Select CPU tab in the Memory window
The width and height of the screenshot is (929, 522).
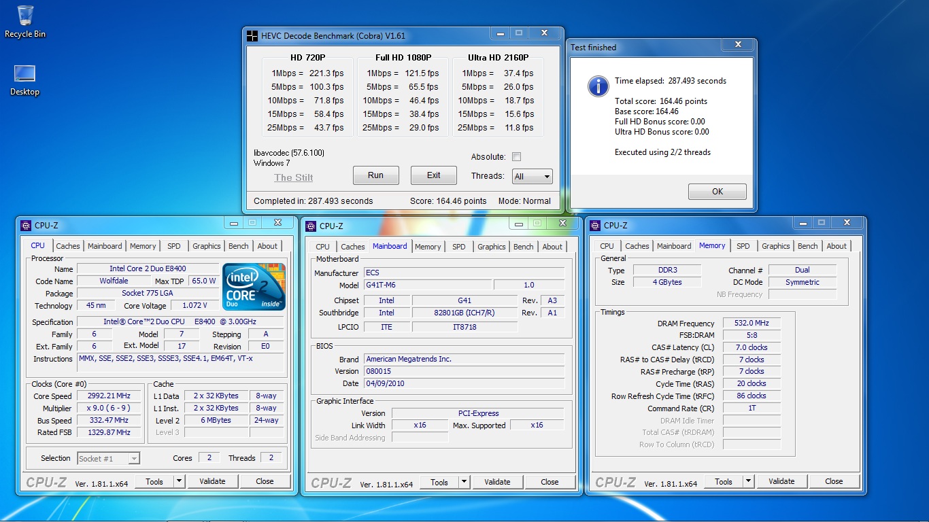click(x=607, y=246)
